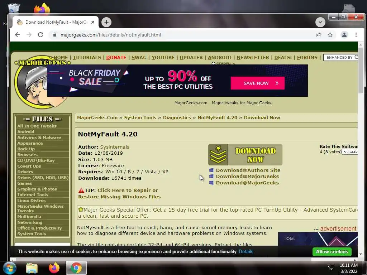Open Diagnostics breadcrumb link

[177, 117]
